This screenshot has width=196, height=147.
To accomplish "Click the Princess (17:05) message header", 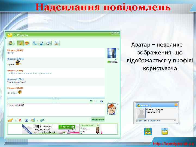I will [15, 88].
